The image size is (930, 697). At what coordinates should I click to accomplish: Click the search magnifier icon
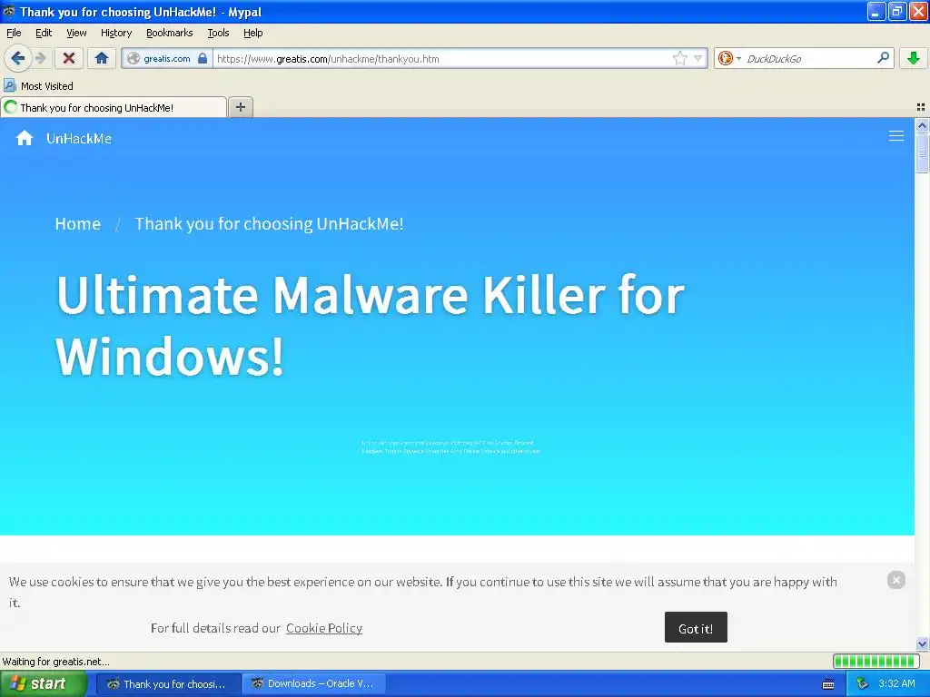coord(883,57)
